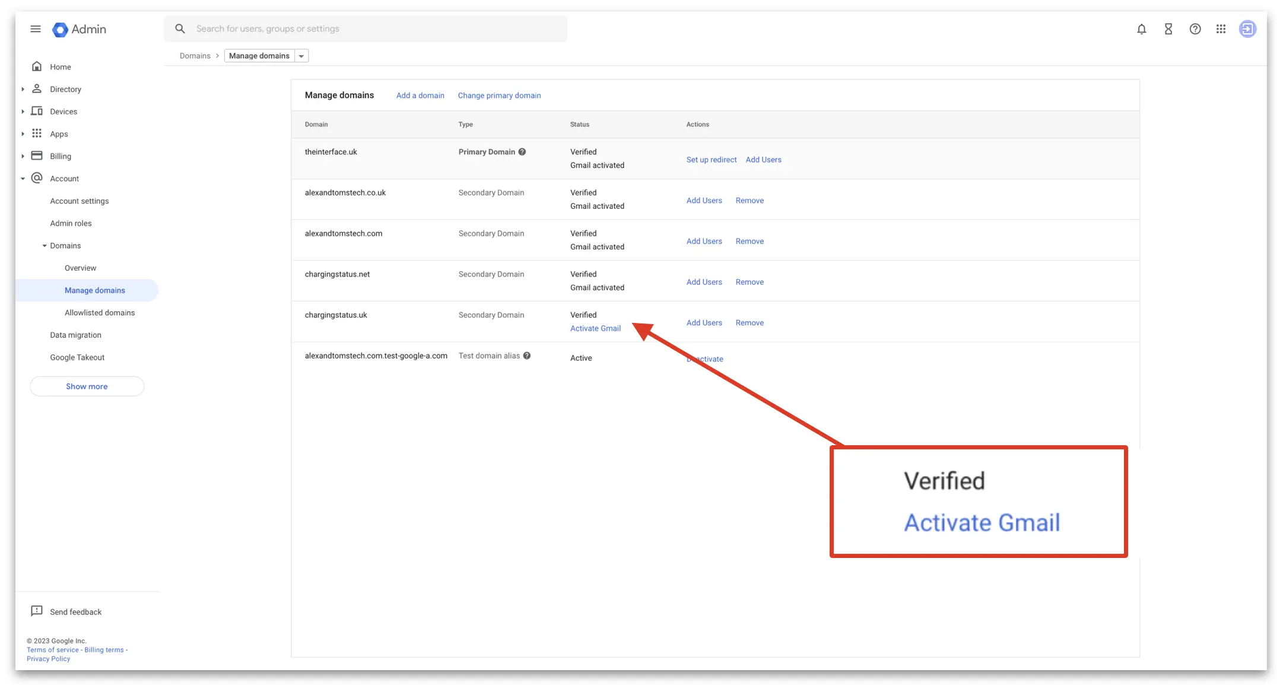
Task: Open the help question mark icon
Action: (x=1195, y=29)
